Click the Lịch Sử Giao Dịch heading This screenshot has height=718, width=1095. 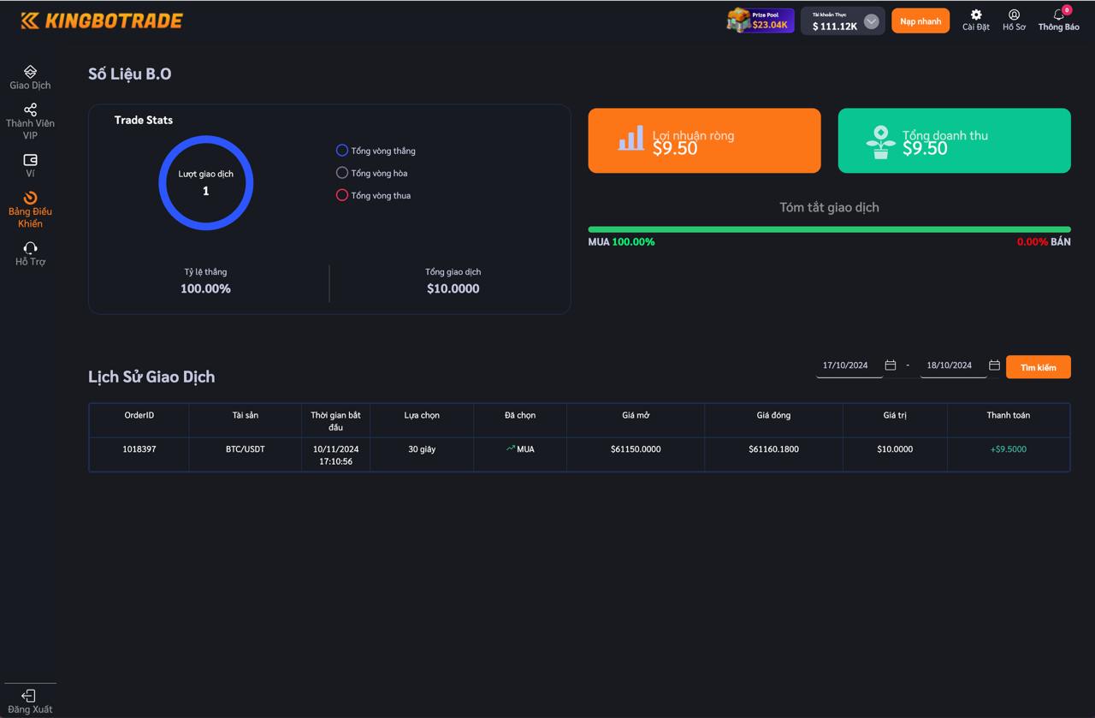click(151, 377)
